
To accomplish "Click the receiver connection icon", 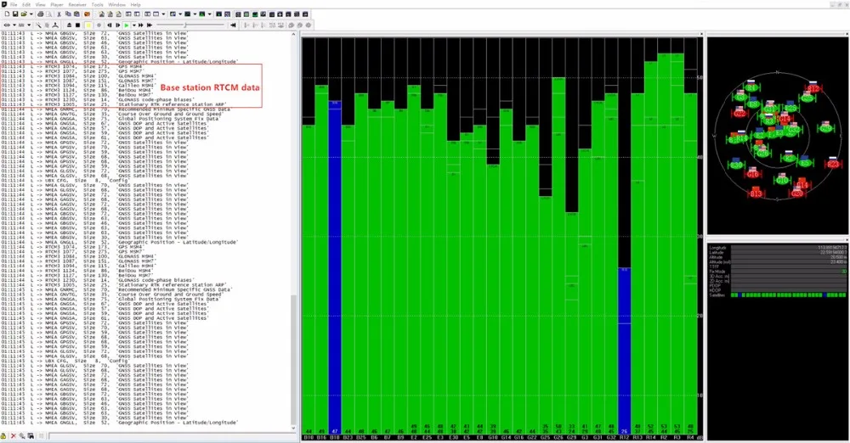I will [x=7, y=25].
